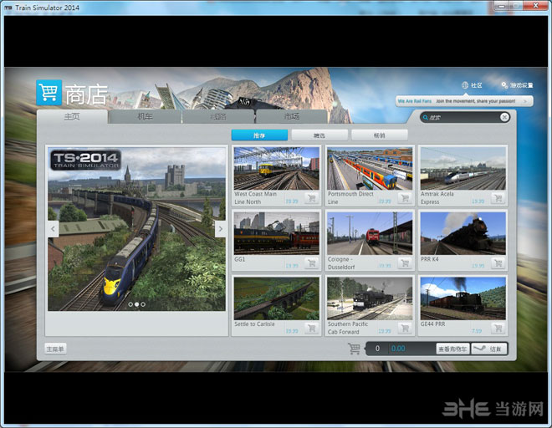Add PRR K4 to cart
Screen dimensions: 552x428
click(x=498, y=263)
